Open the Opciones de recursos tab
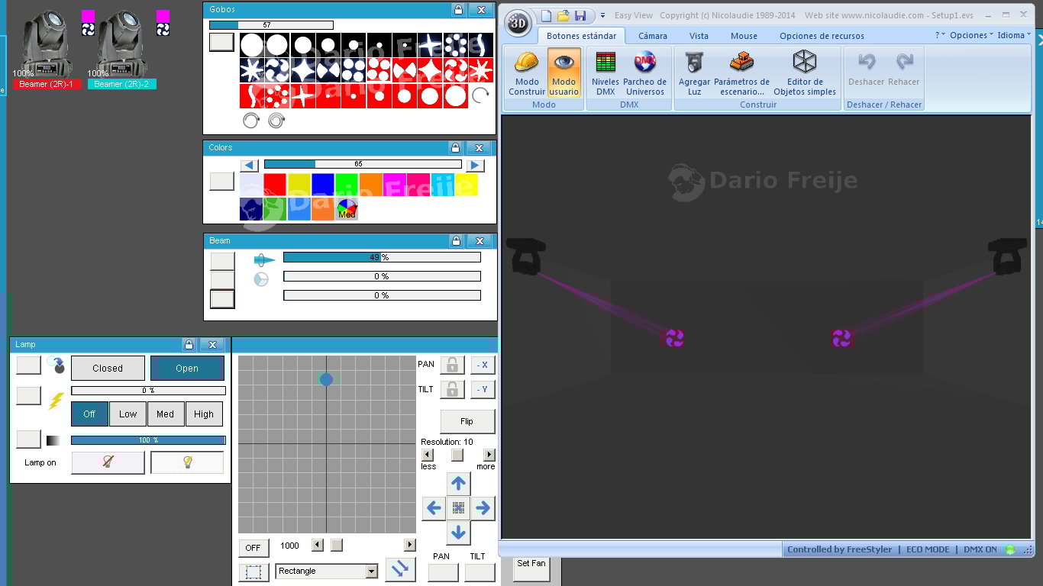The height and width of the screenshot is (586, 1043). (x=822, y=36)
